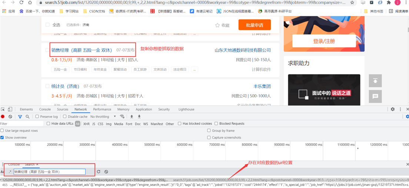Open the CSDN文档 bookmark folder
The height and width of the screenshot is (188, 409).
[x=94, y=11]
